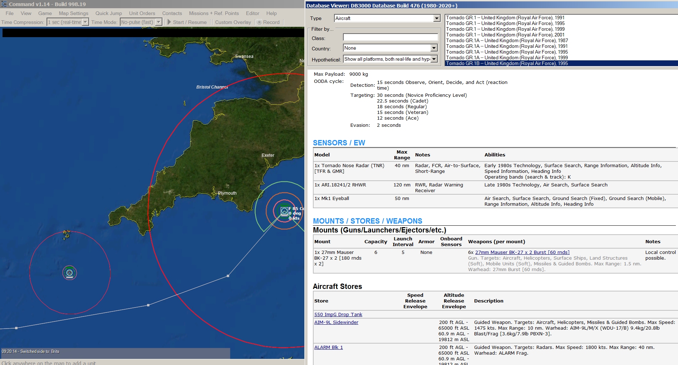Open the AIM-9L Sidewinder link

click(336, 322)
